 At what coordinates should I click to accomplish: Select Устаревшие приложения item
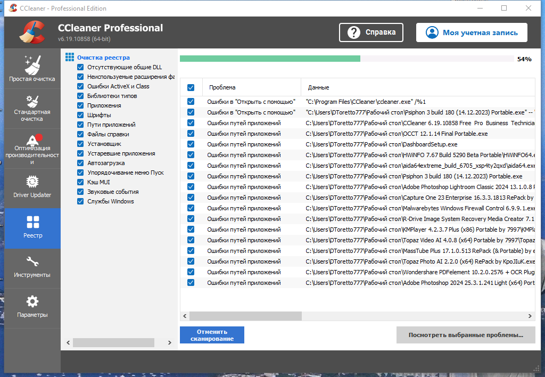[121, 153]
